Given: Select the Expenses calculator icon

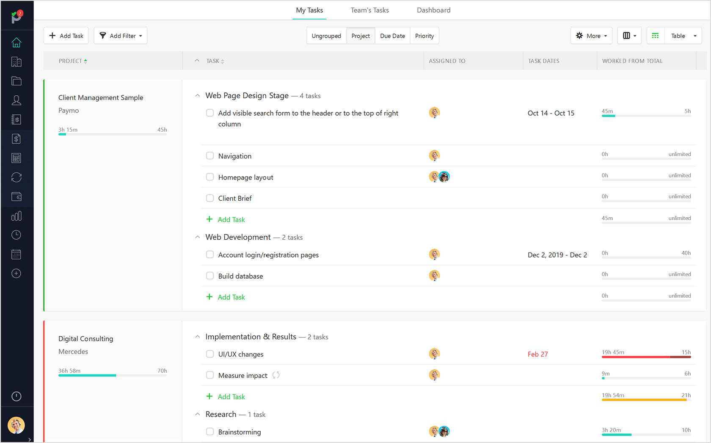Looking at the screenshot, I should tap(16, 158).
